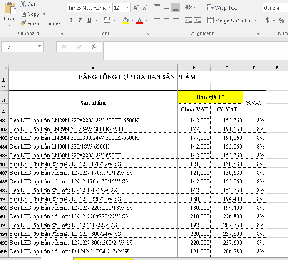Open the Merge & Center dropdown menu

[x=256, y=20]
